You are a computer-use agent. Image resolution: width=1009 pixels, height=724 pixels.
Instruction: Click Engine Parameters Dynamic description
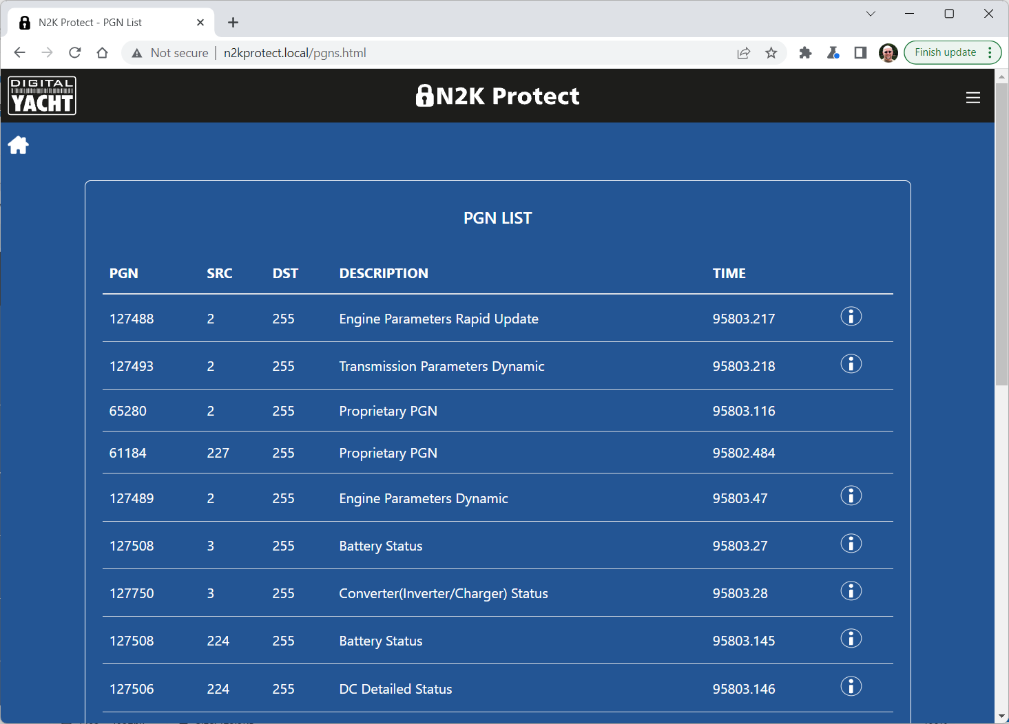[424, 498]
